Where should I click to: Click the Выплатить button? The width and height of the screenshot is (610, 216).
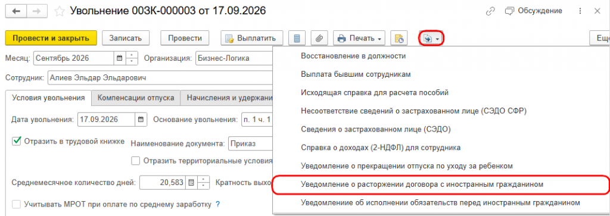(x=252, y=38)
